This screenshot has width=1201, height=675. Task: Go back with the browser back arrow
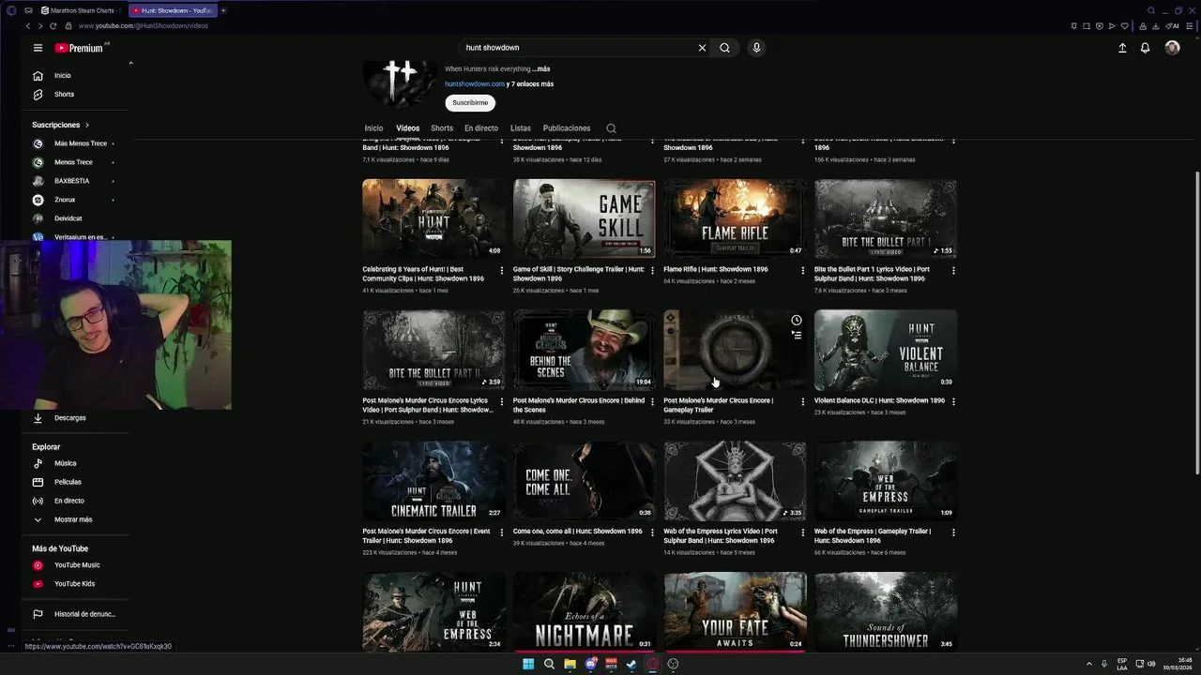(27, 25)
